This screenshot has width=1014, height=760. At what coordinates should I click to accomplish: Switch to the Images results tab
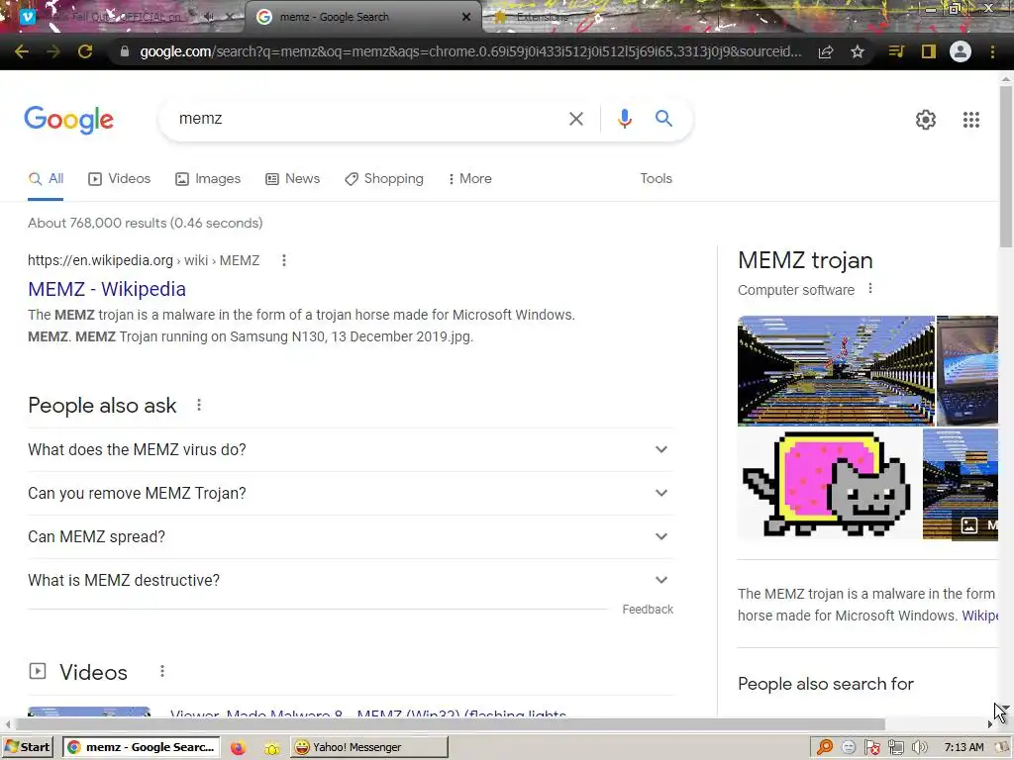pyautogui.click(x=208, y=178)
